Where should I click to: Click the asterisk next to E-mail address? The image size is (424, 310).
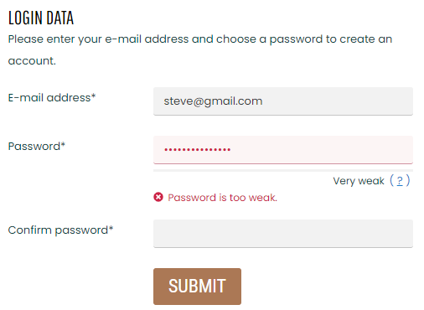[x=94, y=96]
